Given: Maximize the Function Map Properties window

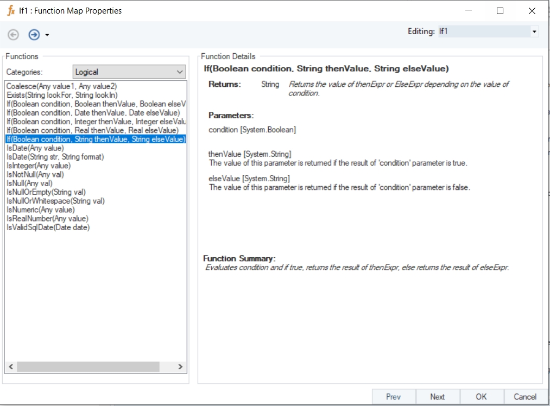Looking at the screenshot, I should [500, 11].
